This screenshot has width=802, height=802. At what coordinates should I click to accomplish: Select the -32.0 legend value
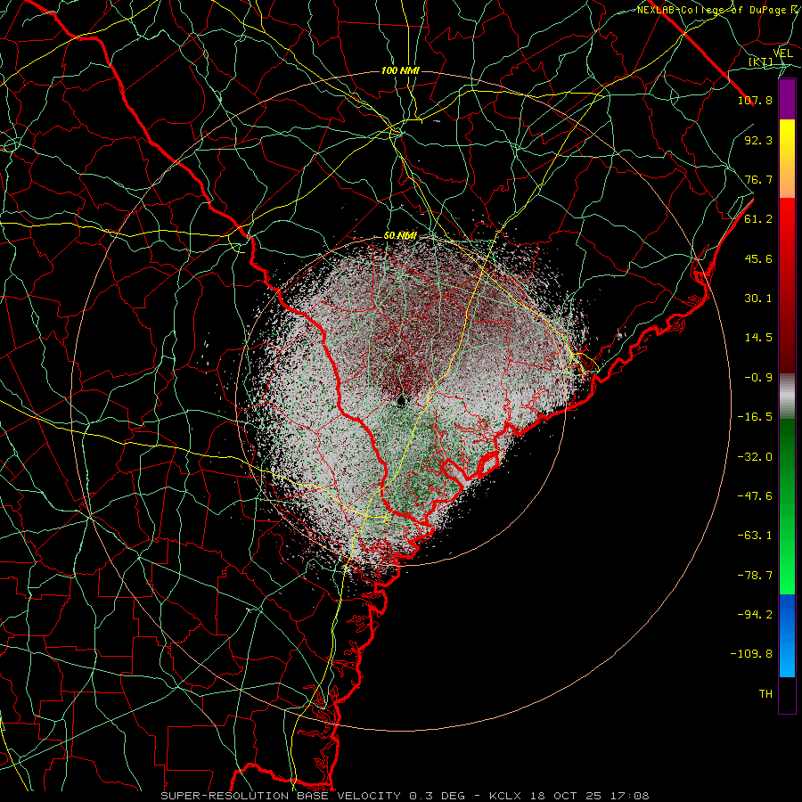point(755,457)
